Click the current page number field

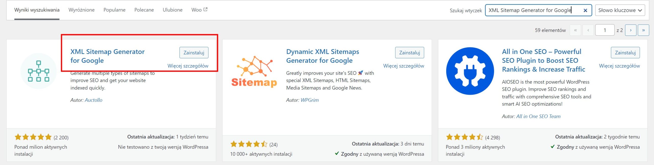pos(605,30)
